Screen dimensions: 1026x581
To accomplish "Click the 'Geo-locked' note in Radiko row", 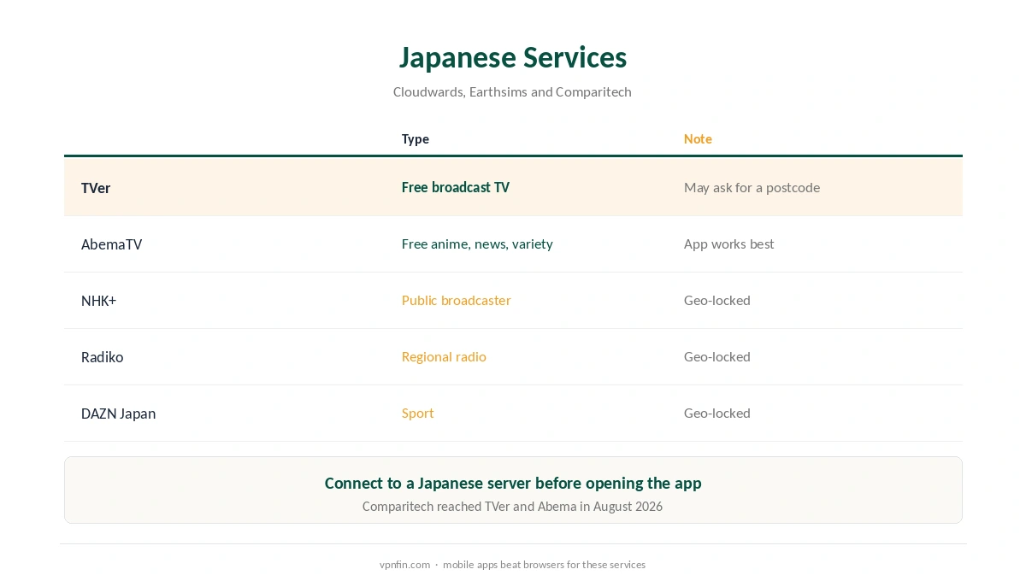I will click(x=717, y=356).
